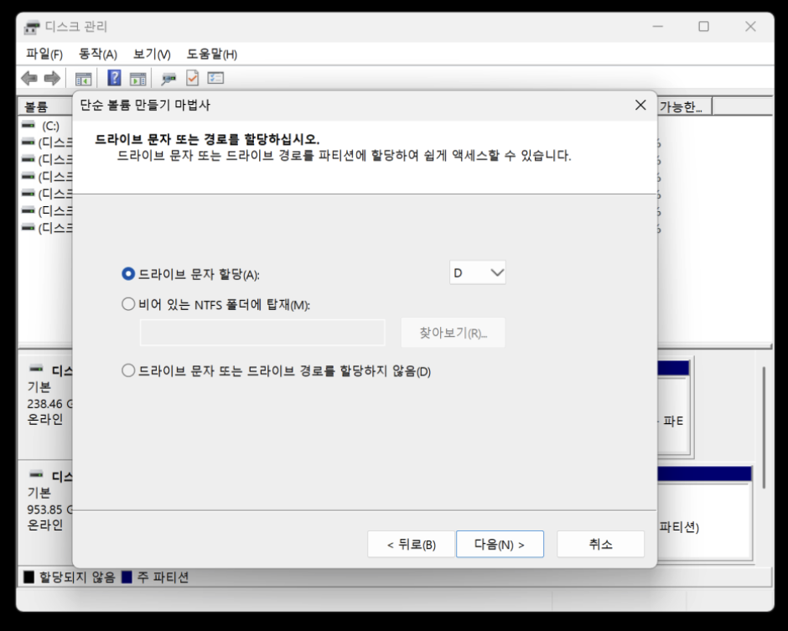The height and width of the screenshot is (631, 788).
Task: Click the forward arrow toolbar icon
Action: coord(51,79)
